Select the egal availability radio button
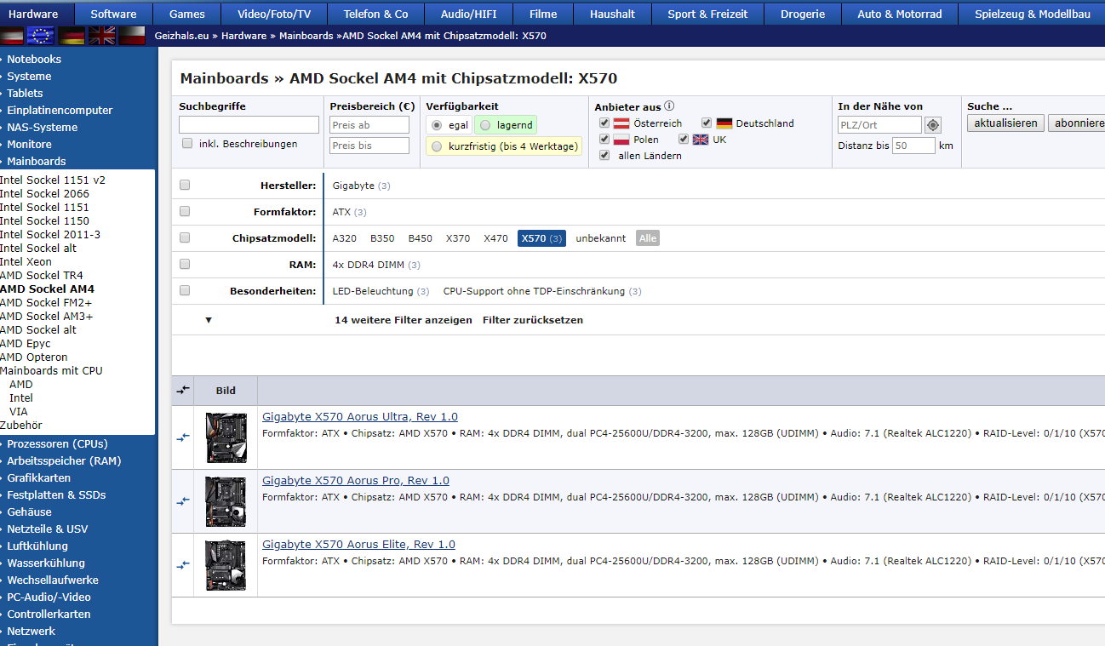1105x646 pixels. coord(437,125)
